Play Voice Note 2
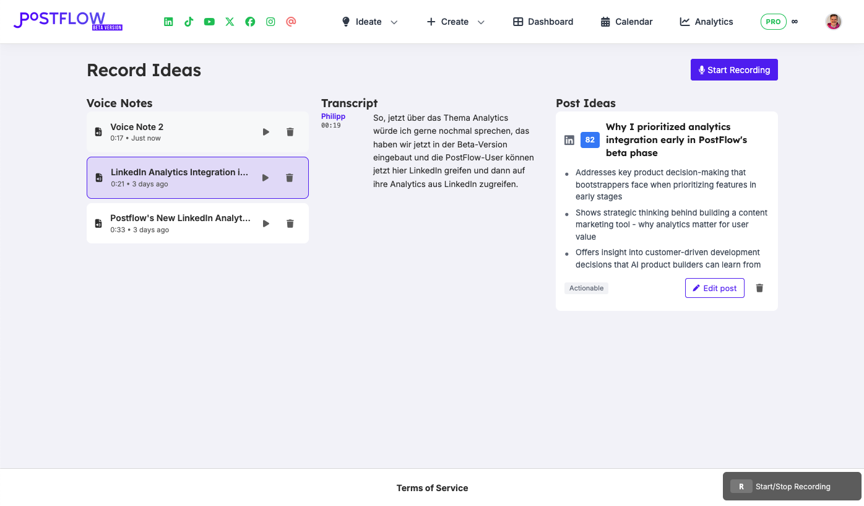The height and width of the screenshot is (506, 864). tap(266, 131)
